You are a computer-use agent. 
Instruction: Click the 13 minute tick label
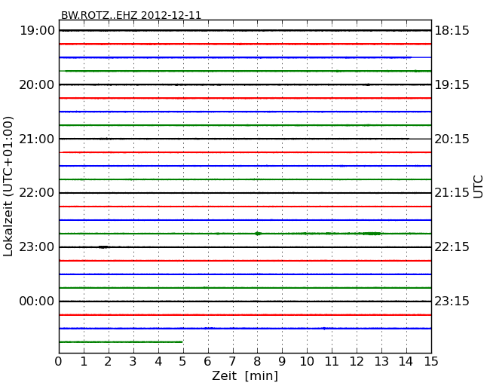click(381, 362)
